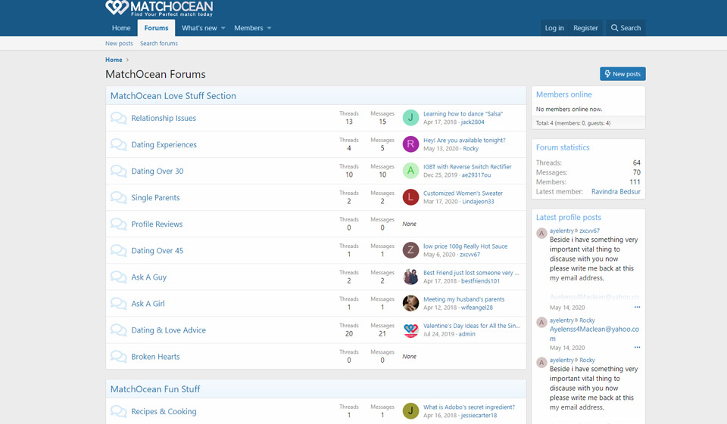Click the Relationship Issues chat bubble icon
727x424 pixels.
pyautogui.click(x=118, y=118)
